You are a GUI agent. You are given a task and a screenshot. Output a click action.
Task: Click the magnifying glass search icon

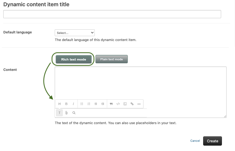click(x=74, y=113)
